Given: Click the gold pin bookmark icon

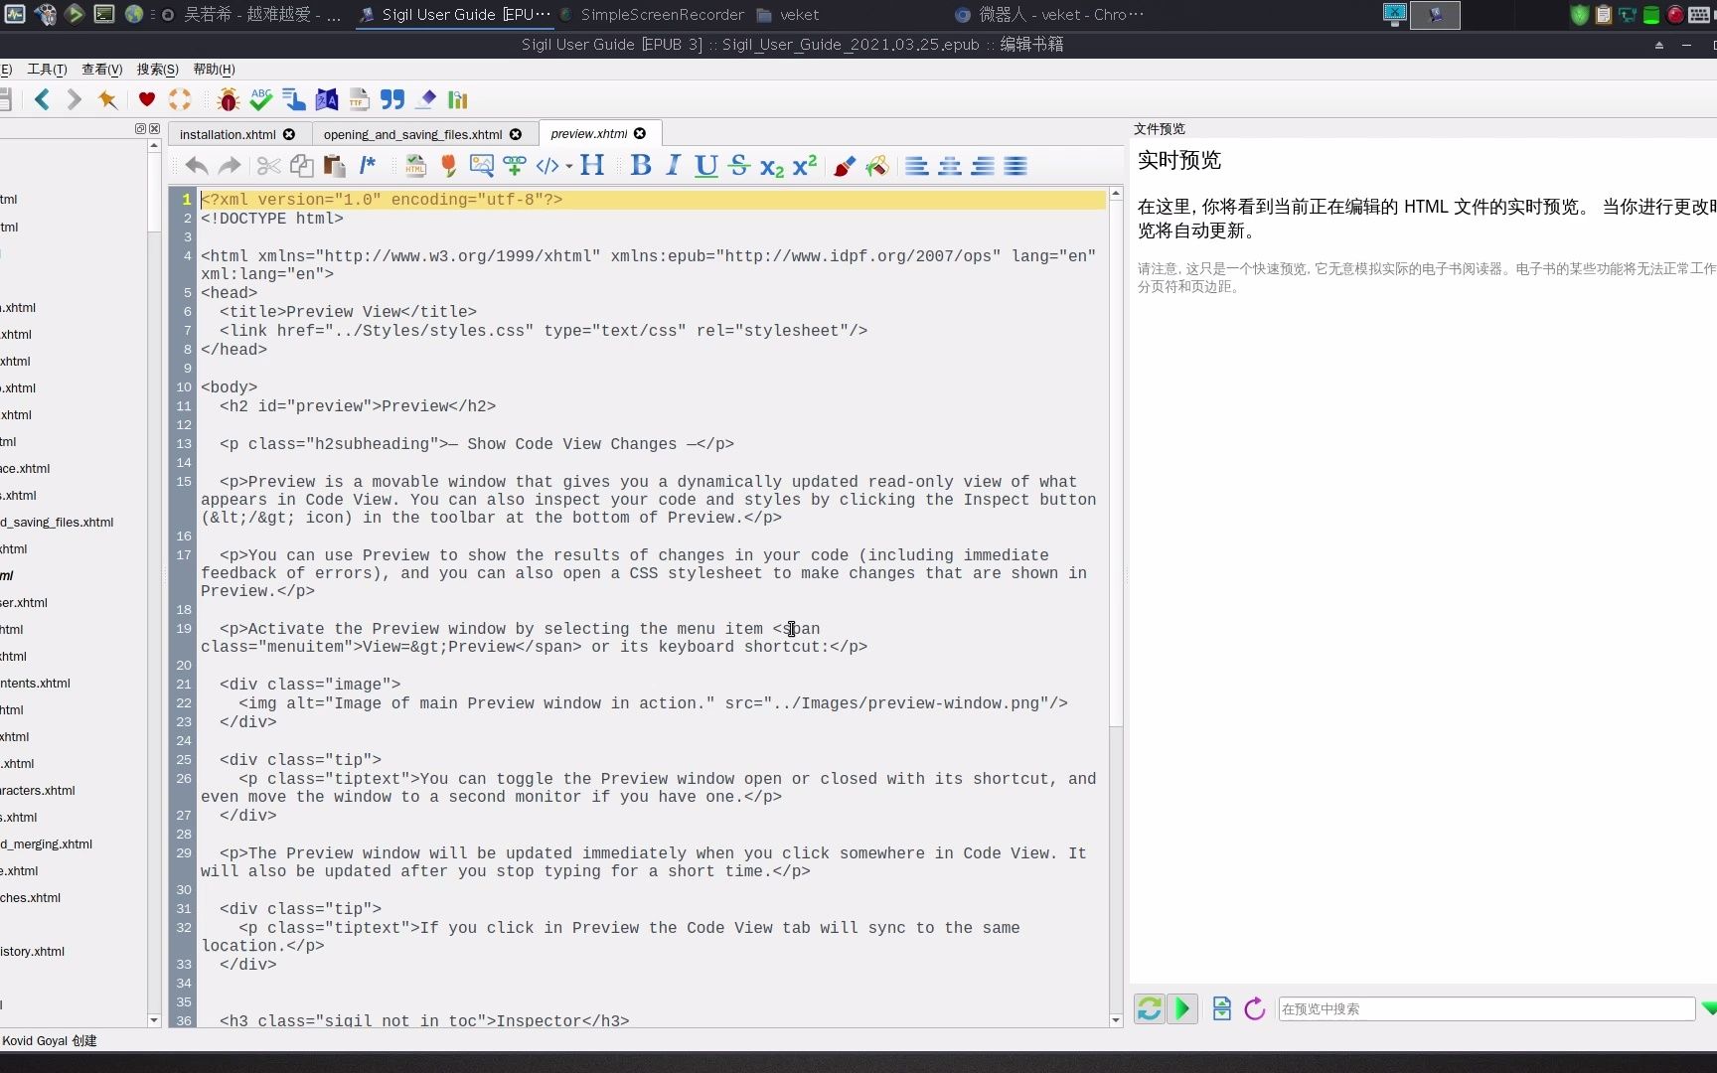Looking at the screenshot, I should pyautogui.click(x=108, y=99).
